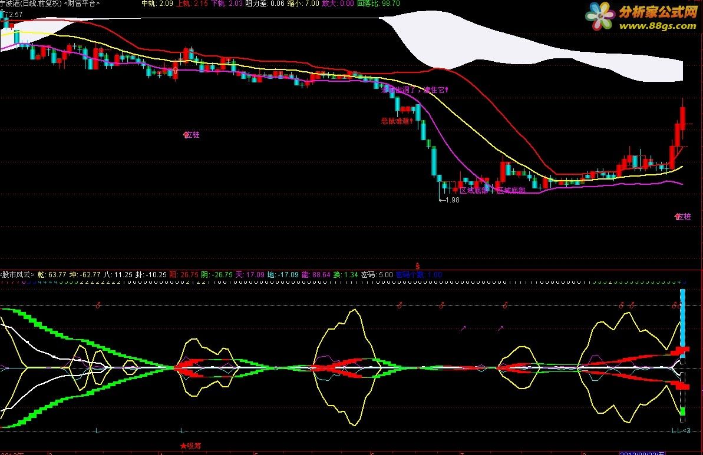Select the blue vertical bar at the latest date

pyautogui.click(x=683, y=323)
